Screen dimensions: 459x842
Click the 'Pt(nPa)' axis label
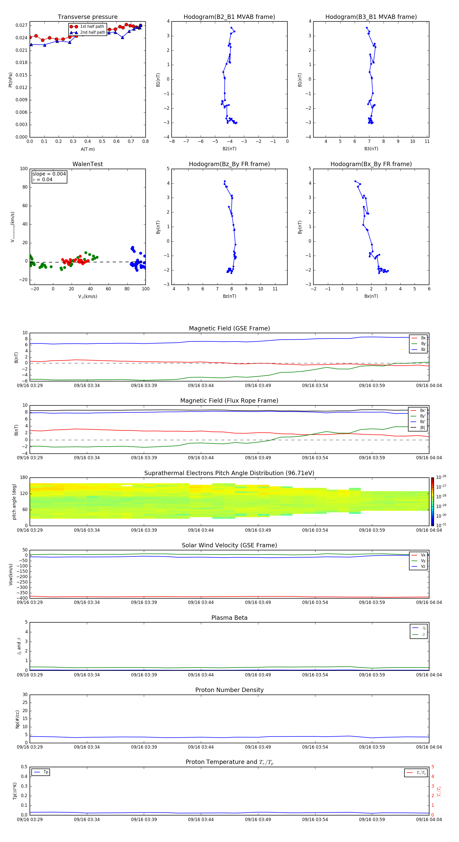tap(10, 80)
